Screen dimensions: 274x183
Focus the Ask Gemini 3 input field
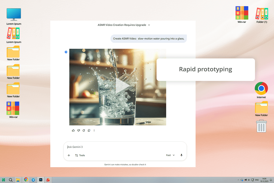pos(125,147)
